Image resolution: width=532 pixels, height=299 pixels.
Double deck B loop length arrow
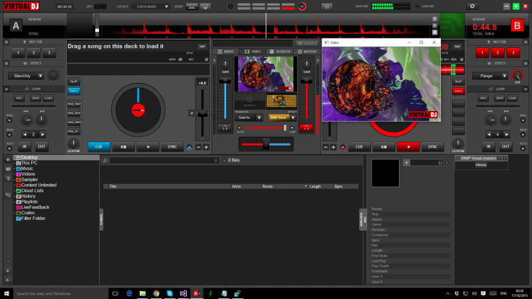506,135
